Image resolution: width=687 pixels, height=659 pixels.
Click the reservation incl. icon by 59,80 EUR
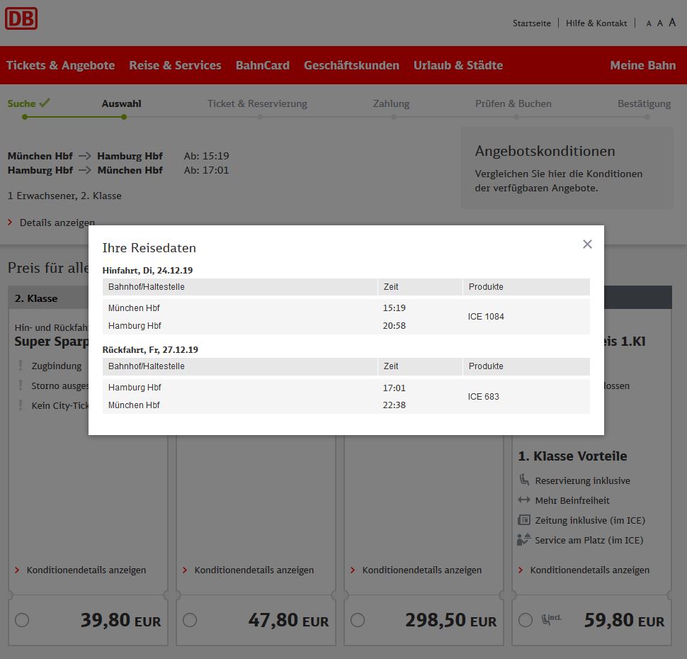(x=551, y=619)
